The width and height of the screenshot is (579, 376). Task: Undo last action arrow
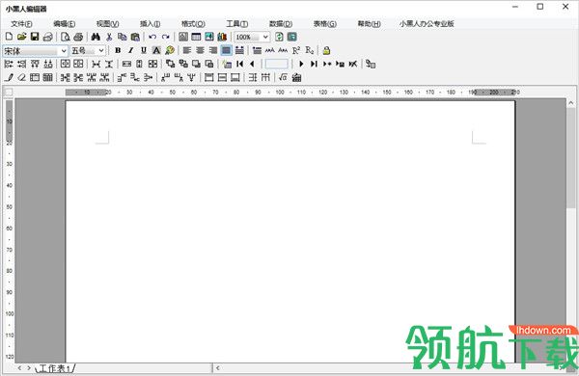(152, 37)
